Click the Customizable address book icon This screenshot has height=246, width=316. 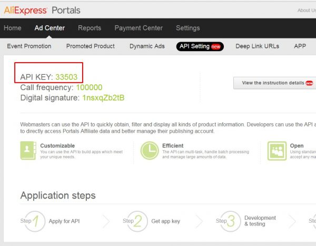pos(28,151)
